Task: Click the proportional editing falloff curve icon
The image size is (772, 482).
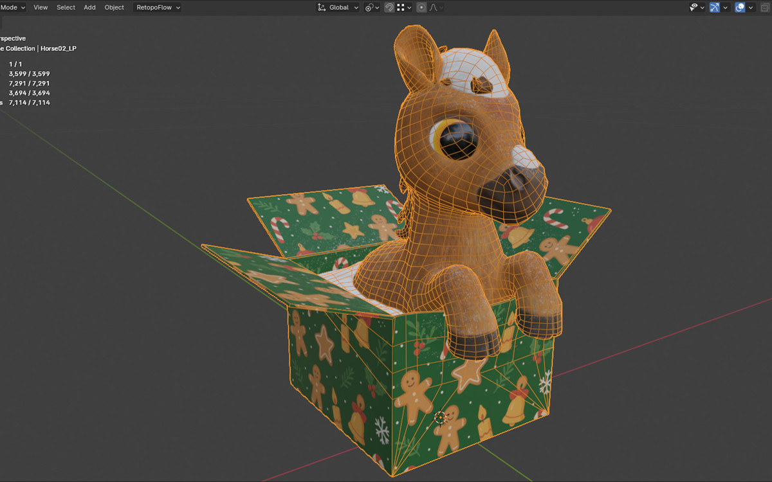Action: [434, 7]
